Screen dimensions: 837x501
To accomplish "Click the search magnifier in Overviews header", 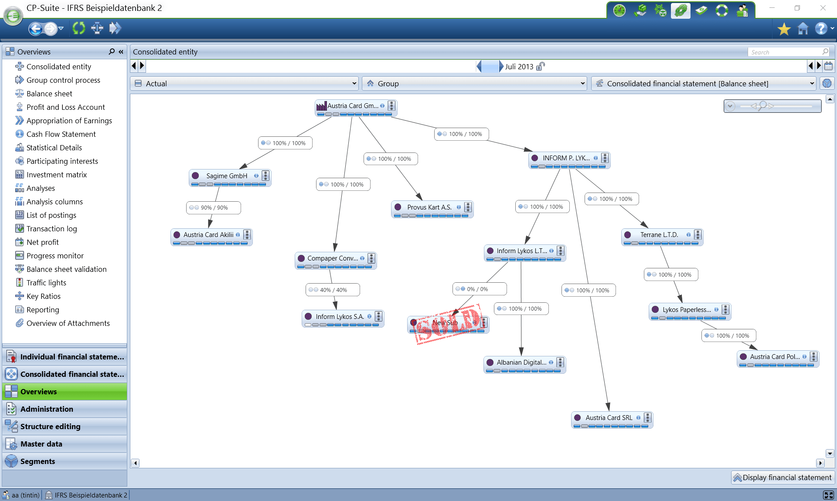I will click(x=112, y=51).
